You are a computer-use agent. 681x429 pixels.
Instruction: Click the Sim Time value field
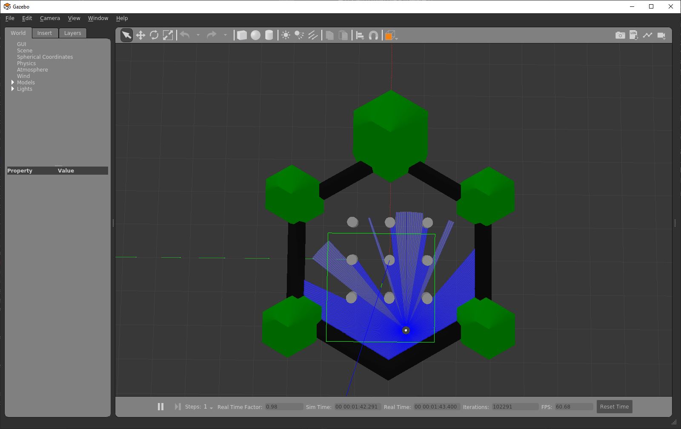[x=358, y=406]
